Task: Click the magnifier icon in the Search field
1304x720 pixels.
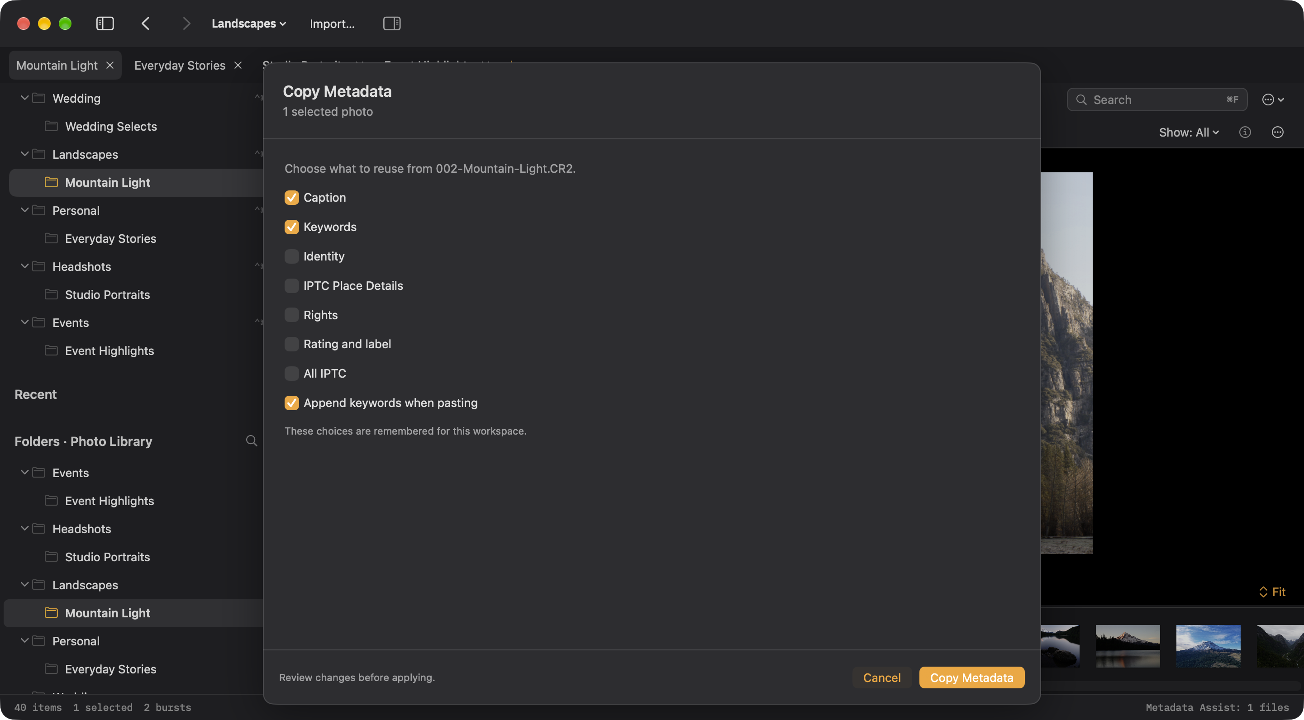Action: 1081,99
